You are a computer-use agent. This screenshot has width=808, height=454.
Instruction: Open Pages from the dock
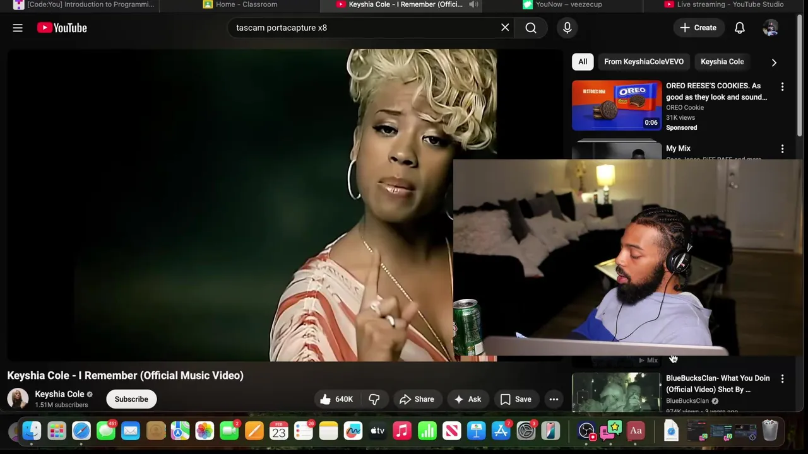pos(254,431)
